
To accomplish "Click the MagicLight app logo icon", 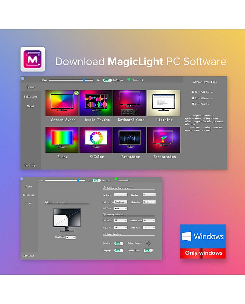I will coord(33,59).
